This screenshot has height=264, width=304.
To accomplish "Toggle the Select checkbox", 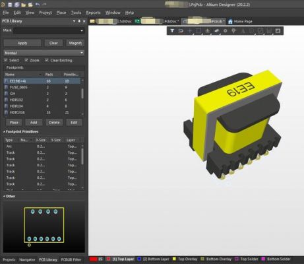I will point(6,60).
